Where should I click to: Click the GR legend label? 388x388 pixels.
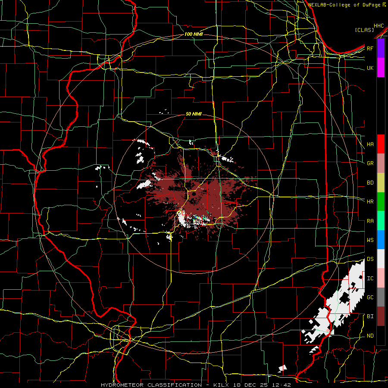pyautogui.click(x=370, y=163)
